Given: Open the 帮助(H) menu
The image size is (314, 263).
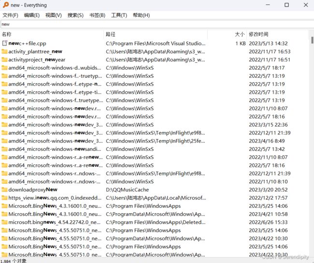Looking at the screenshot, I should [141, 15].
